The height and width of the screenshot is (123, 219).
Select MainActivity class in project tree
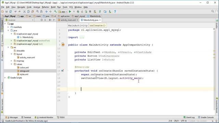(28, 37)
